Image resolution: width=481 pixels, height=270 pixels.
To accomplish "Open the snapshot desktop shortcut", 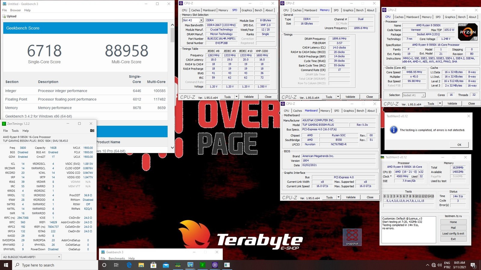I will point(352,237).
